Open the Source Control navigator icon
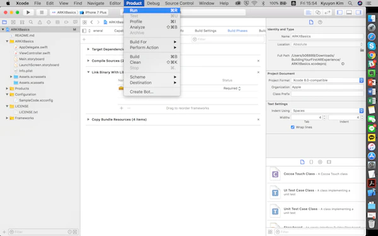Screen dimensions: 378x236 13,22
